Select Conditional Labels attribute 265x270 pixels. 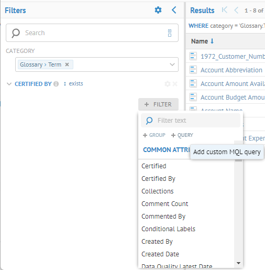[x=168, y=229]
